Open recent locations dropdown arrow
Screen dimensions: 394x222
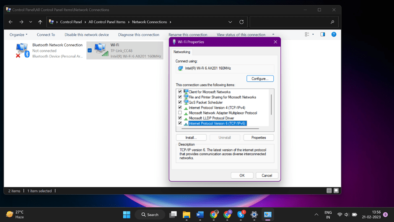click(x=31, y=22)
